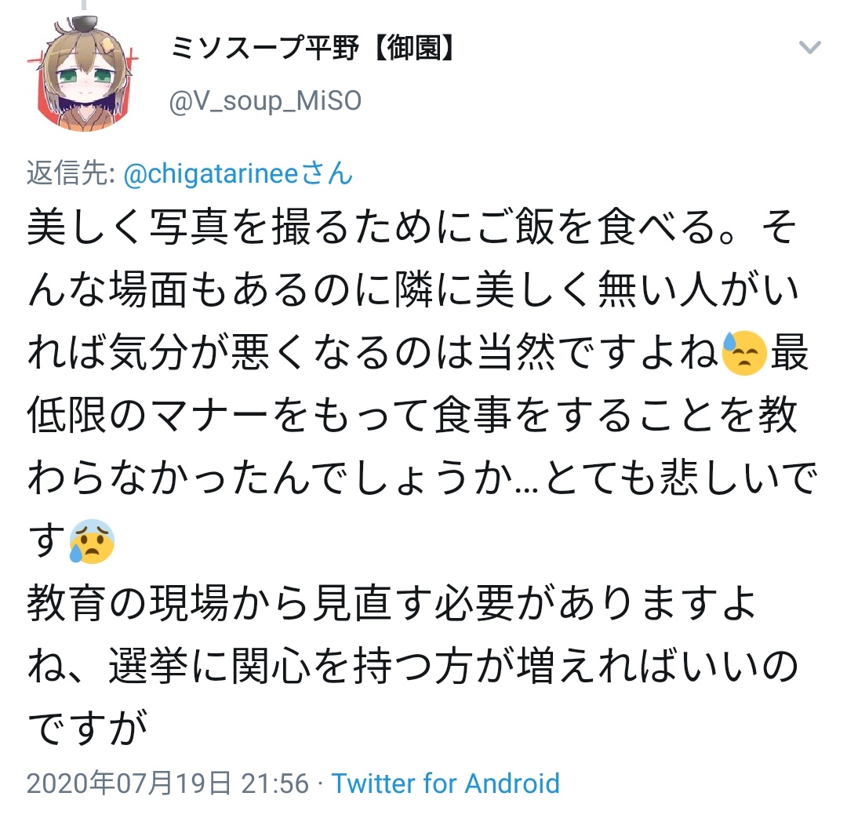
Task: Click the thread connector line above the avatar
Action: pyautogui.click(x=84, y=5)
